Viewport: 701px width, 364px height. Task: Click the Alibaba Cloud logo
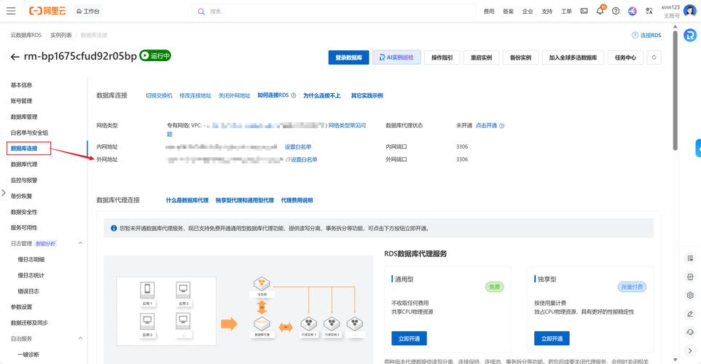click(47, 11)
